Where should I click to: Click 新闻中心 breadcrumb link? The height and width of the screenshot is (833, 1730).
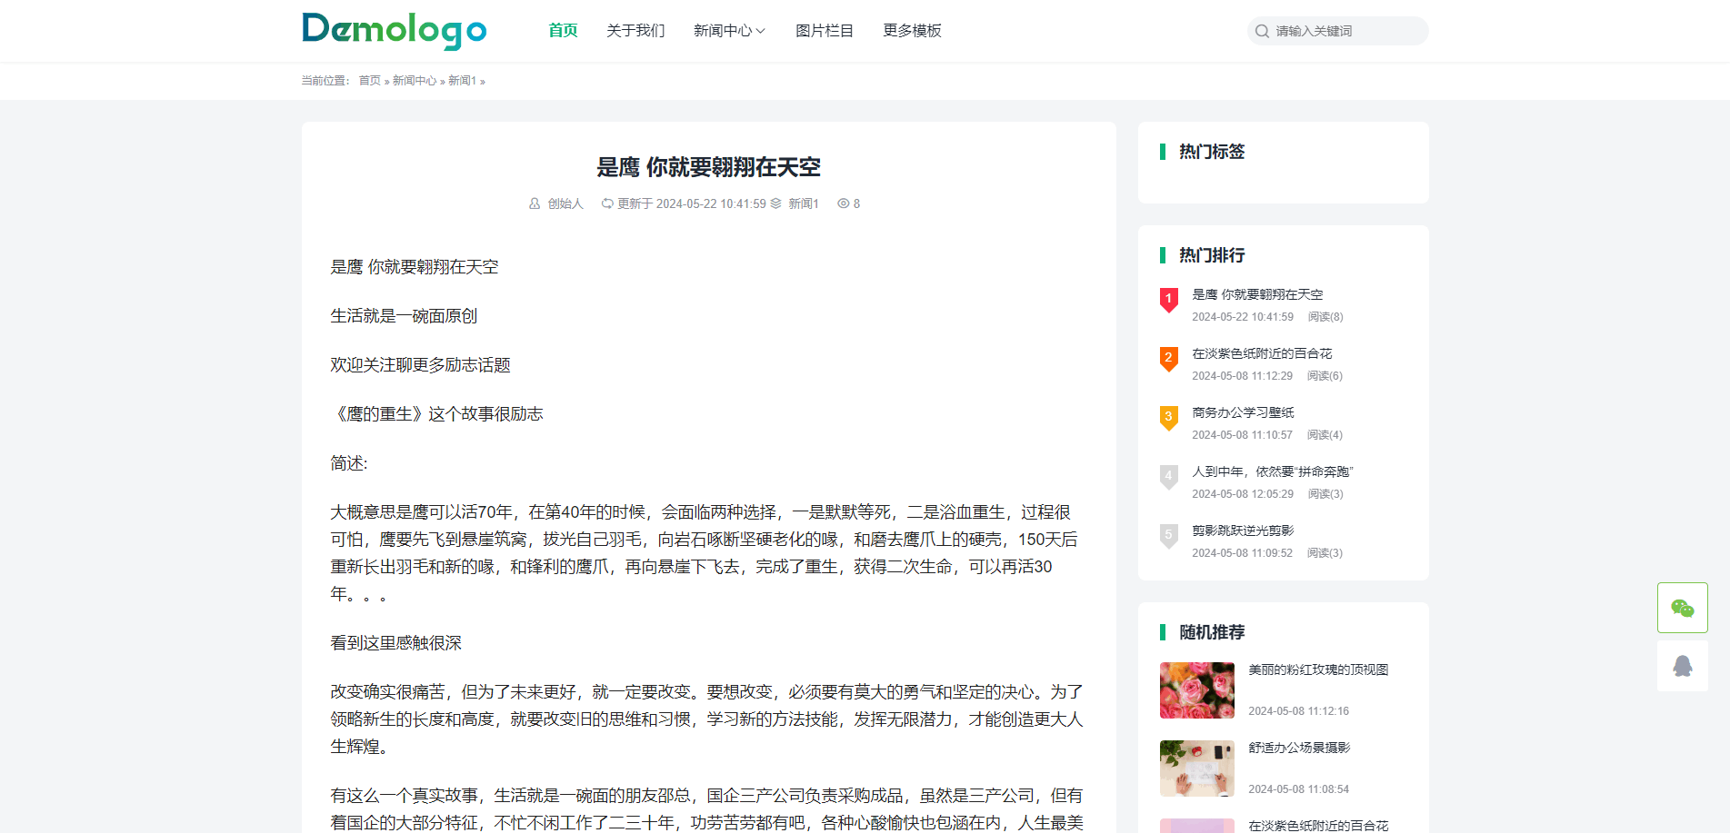click(x=415, y=81)
